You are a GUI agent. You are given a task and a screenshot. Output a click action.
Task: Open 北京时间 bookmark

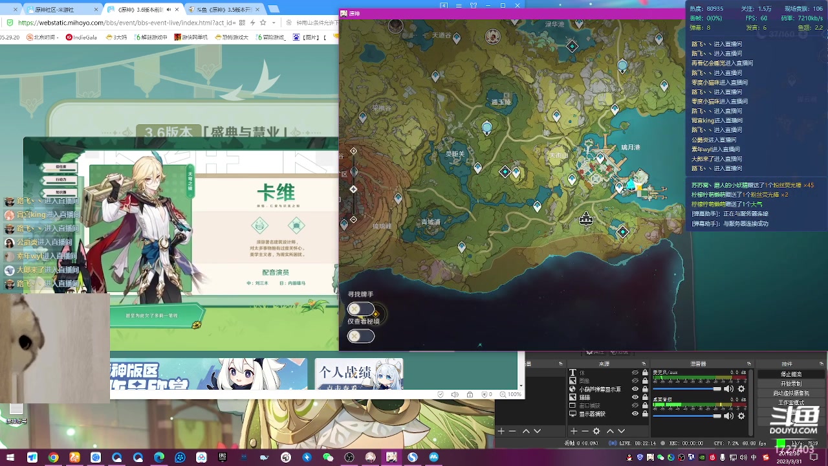tap(44, 37)
